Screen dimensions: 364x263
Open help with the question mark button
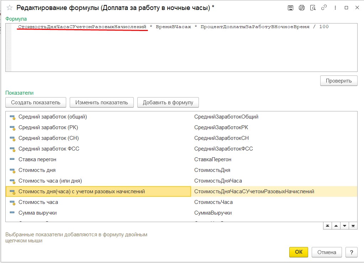coord(351,252)
